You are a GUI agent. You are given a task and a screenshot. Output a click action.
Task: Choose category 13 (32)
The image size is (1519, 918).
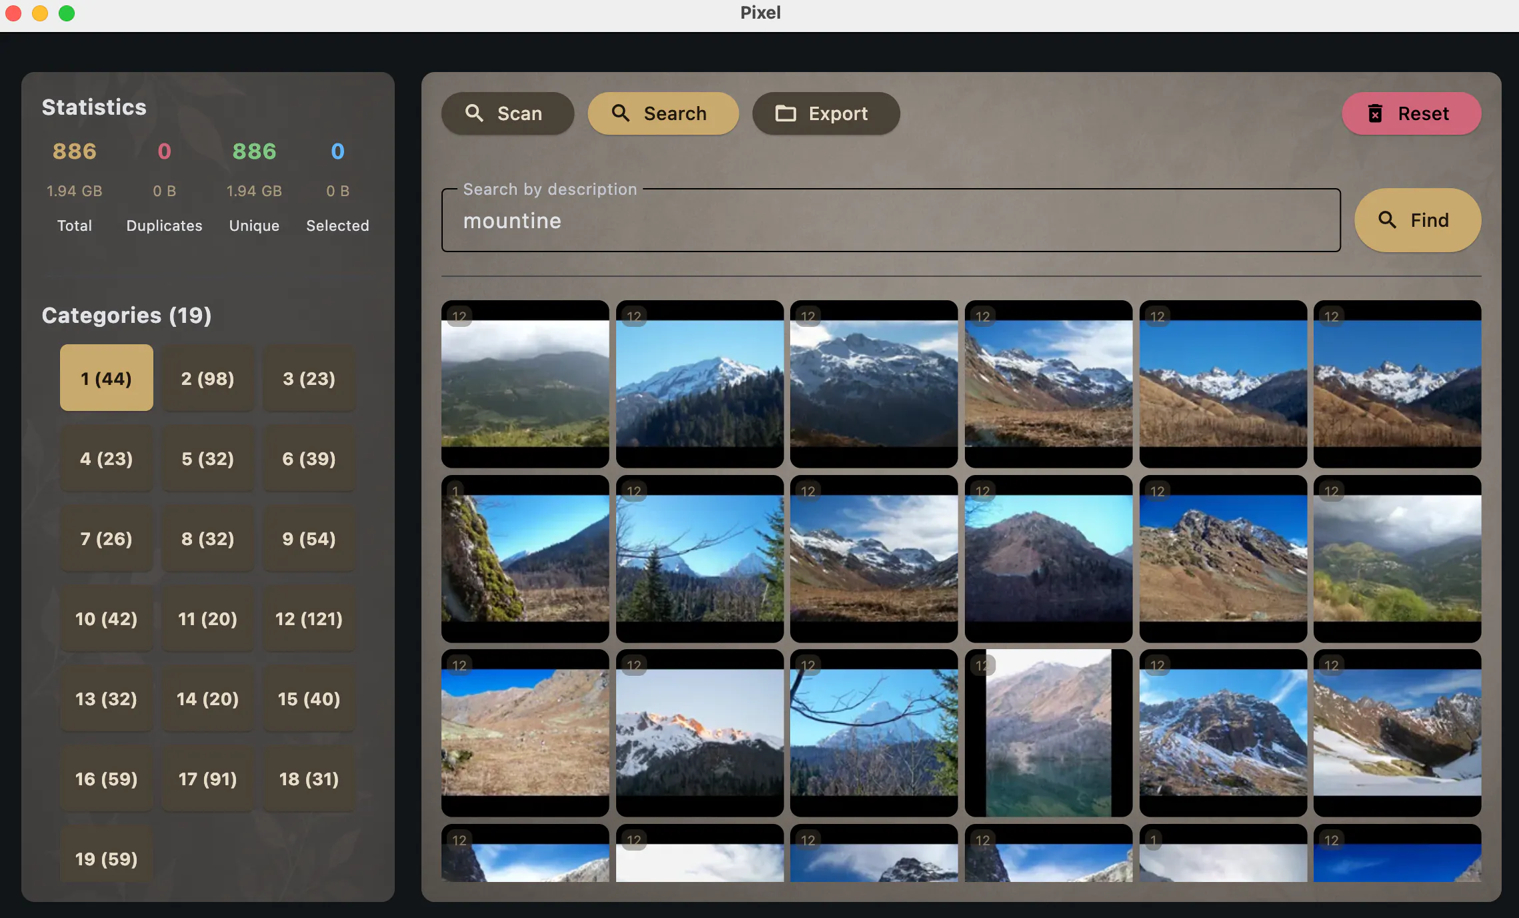(107, 699)
